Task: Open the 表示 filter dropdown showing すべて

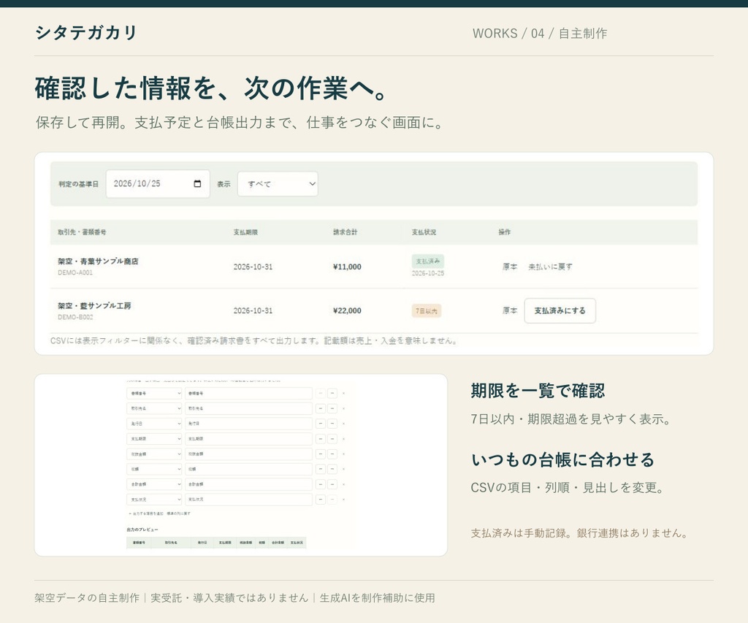Action: 278,183
